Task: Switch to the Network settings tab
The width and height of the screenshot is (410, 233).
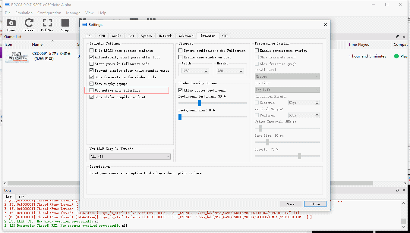Action: (166, 36)
